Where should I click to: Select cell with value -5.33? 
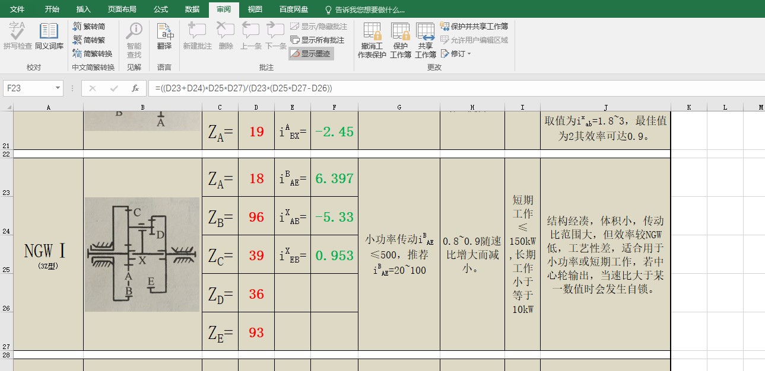click(335, 216)
